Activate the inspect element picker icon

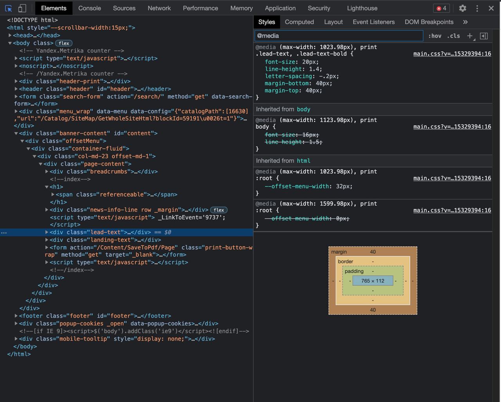coord(9,8)
